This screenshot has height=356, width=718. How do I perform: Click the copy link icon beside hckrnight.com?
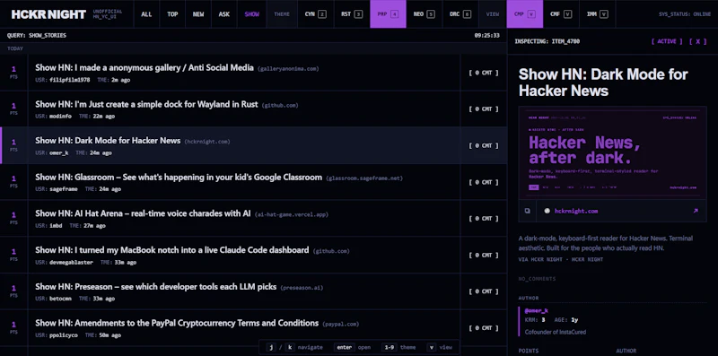click(527, 211)
